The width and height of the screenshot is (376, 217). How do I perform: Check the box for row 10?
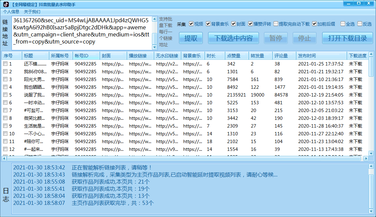click(5, 134)
